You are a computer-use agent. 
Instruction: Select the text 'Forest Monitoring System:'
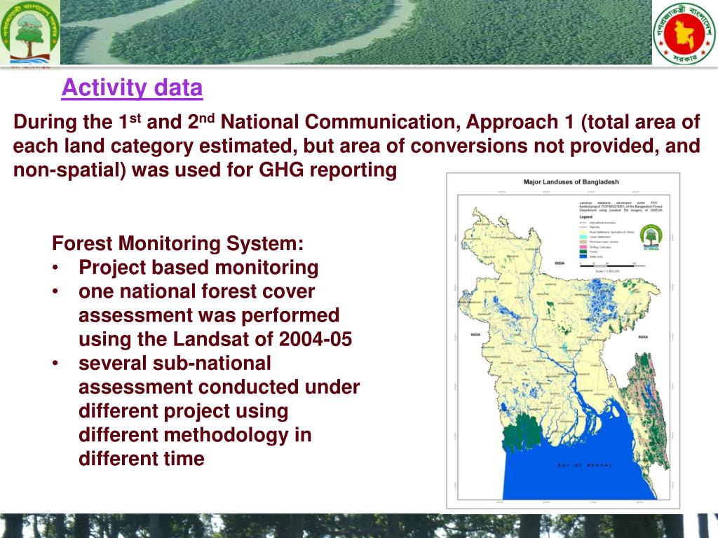pos(177,243)
